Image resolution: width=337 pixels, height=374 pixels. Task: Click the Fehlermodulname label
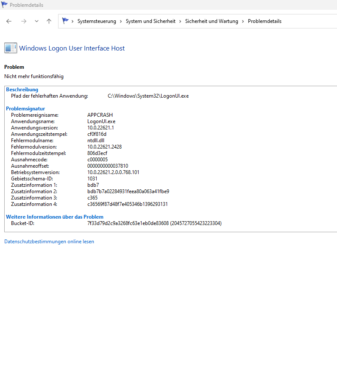[x=32, y=141]
